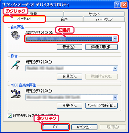Screen dimensions: 129x133
Task: Click the recording 音量(O) button
Action: point(69,76)
